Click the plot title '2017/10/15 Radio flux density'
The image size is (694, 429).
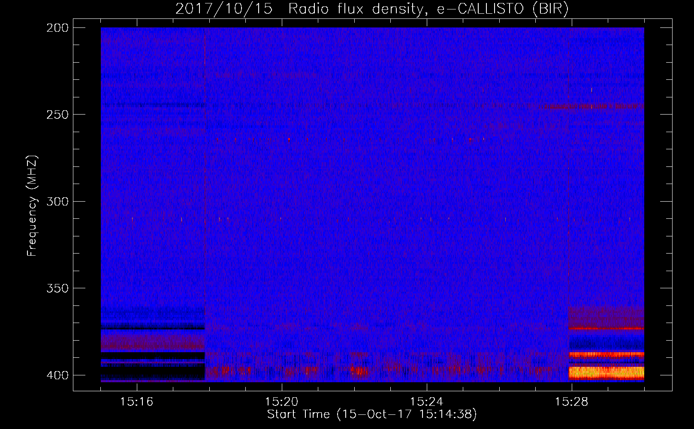[372, 9]
